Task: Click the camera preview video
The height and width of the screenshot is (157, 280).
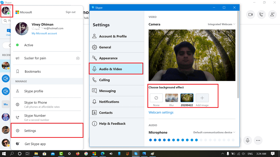Action: [x=192, y=55]
